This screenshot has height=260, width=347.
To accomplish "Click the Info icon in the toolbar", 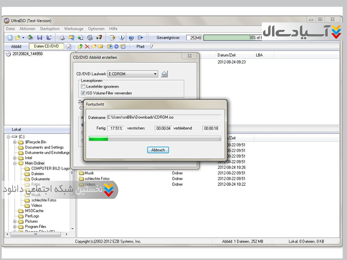I will coord(122,38).
